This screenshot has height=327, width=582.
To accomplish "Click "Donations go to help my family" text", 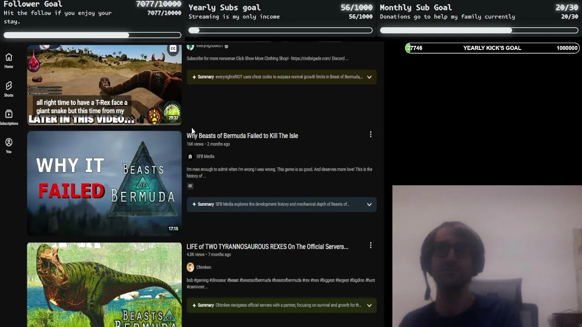I will click(447, 17).
